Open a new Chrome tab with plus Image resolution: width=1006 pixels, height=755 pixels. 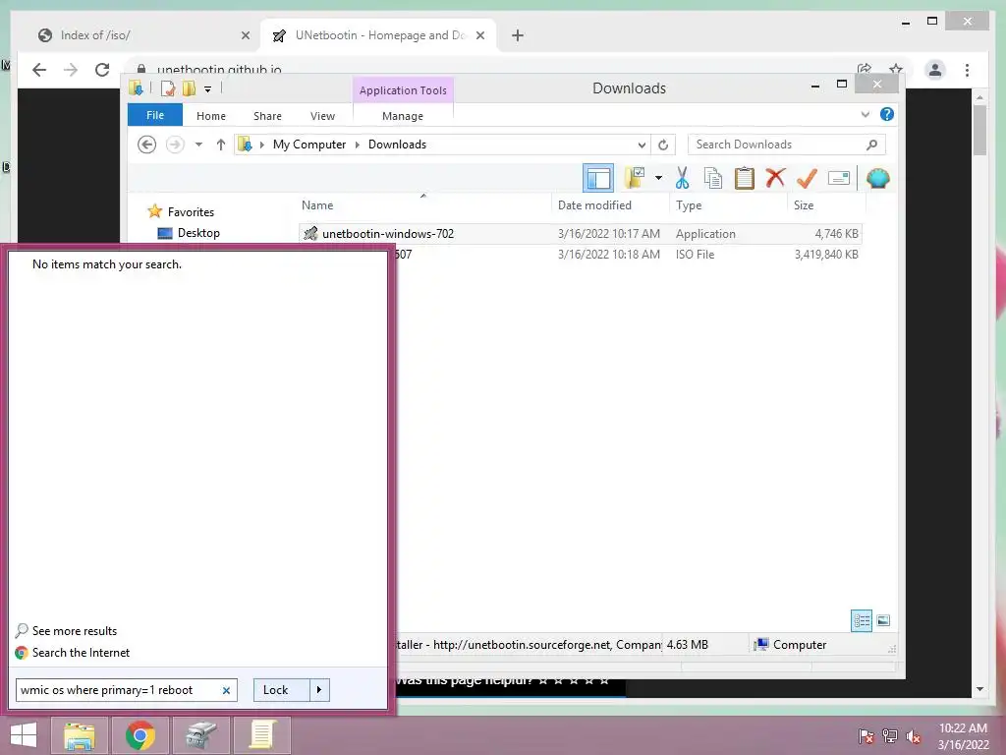(518, 35)
